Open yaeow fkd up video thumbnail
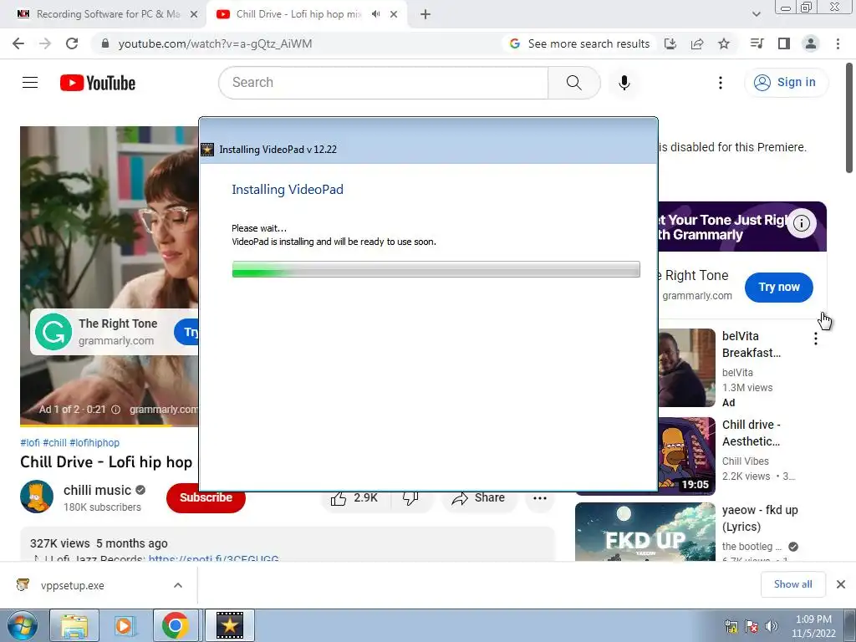Screen dimensions: 856x642 tap(645, 532)
